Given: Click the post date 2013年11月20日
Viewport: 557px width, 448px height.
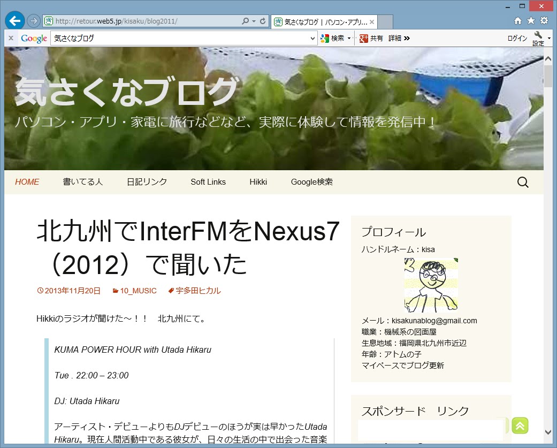Looking at the screenshot, I should pos(69,291).
